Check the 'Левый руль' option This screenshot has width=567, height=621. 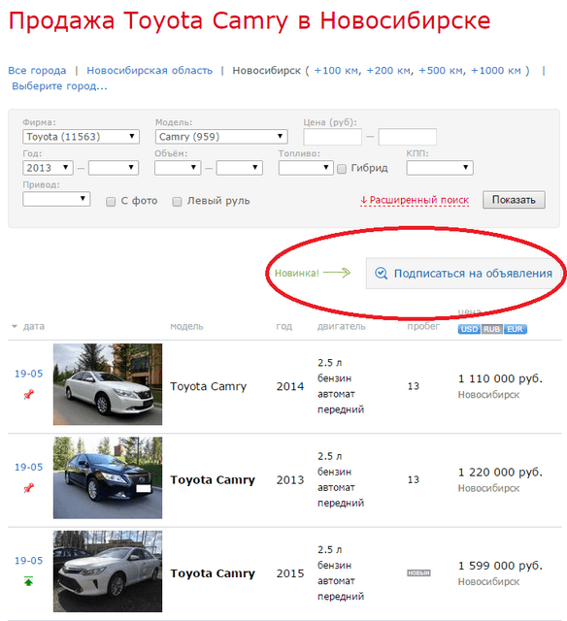(177, 202)
